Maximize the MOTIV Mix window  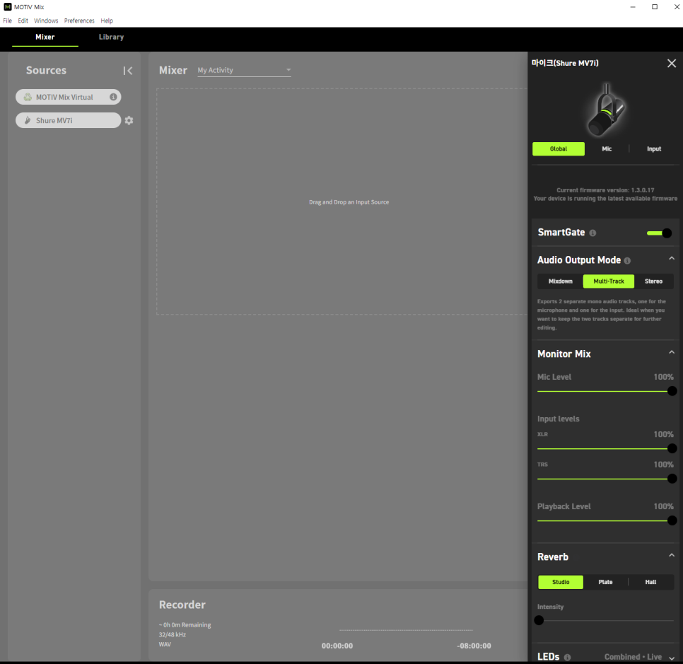[655, 7]
